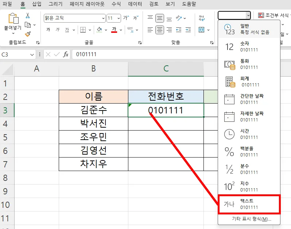
Task: Switch to the 보기 ribbon tab
Action: pyautogui.click(x=170, y=4)
